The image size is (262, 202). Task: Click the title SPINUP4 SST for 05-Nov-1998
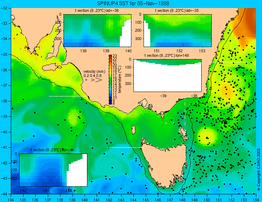coord(133,3)
